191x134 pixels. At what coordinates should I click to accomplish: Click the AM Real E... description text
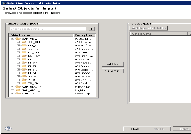coord(84,80)
